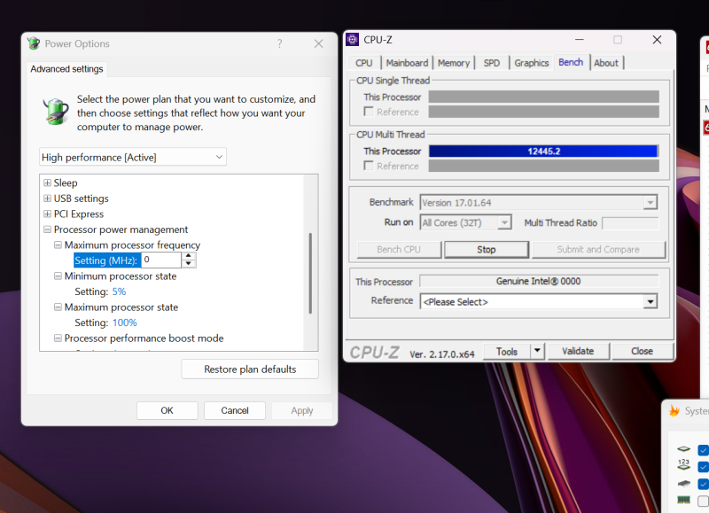Click the Tools button in CPU-Z
The image size is (709, 513).
click(x=506, y=351)
